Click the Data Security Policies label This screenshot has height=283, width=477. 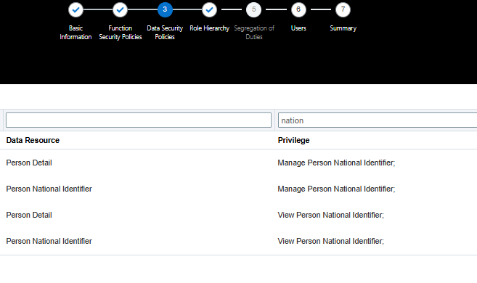point(165,33)
